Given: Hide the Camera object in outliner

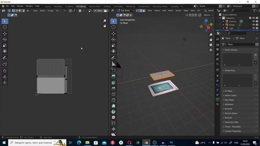Looking at the screenshot, I should pyautogui.click(x=253, y=21).
